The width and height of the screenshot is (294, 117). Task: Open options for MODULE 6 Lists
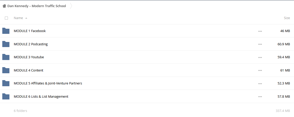coord(260,97)
